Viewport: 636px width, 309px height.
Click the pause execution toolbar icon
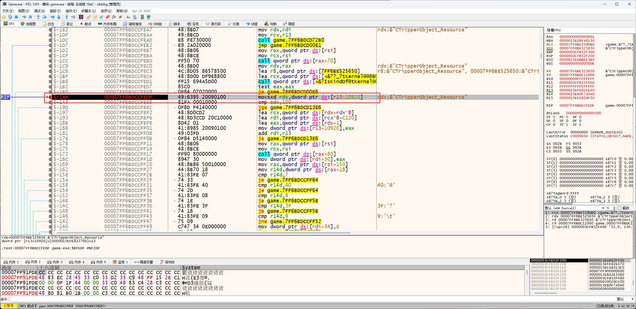click(x=30, y=17)
